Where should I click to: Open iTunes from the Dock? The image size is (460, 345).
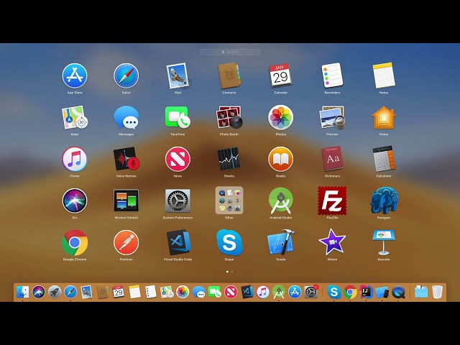pyautogui.click(x=263, y=292)
